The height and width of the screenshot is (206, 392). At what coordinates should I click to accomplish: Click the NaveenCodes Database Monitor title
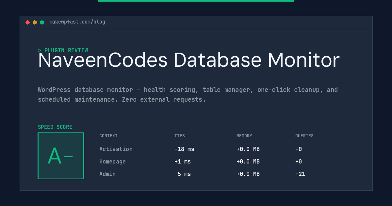[189, 60]
